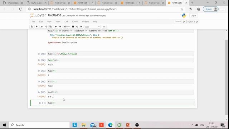
Task: Click the Sign in profile button
Action: point(211,9)
